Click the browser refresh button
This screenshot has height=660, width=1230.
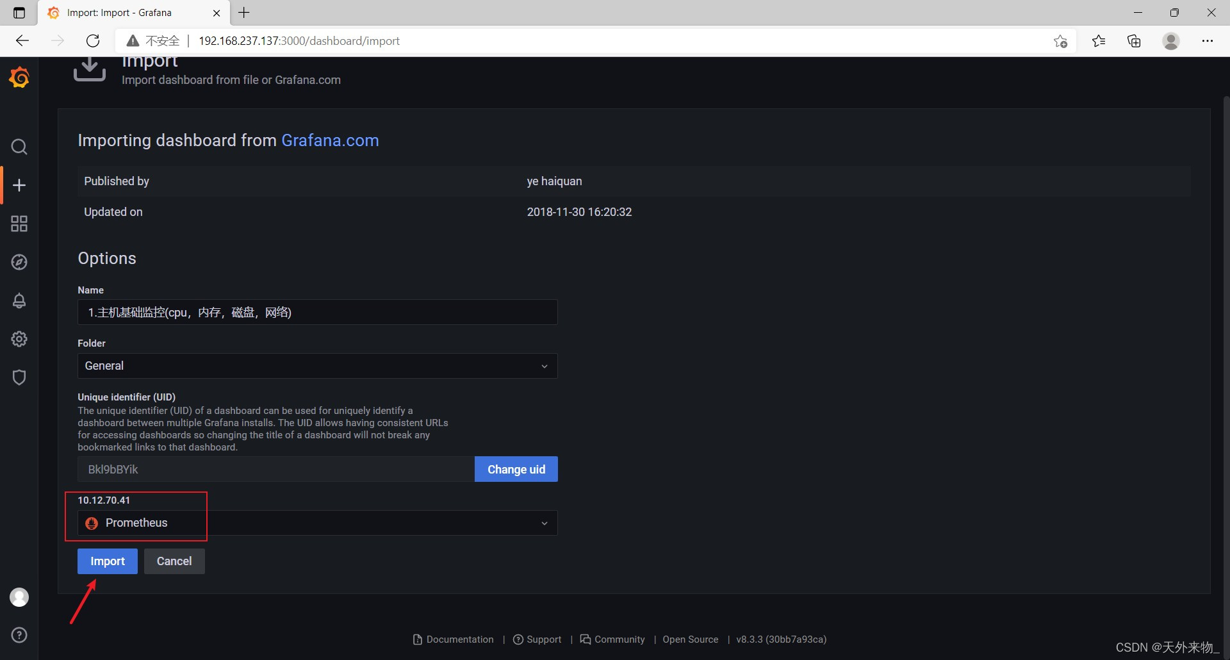coord(93,41)
